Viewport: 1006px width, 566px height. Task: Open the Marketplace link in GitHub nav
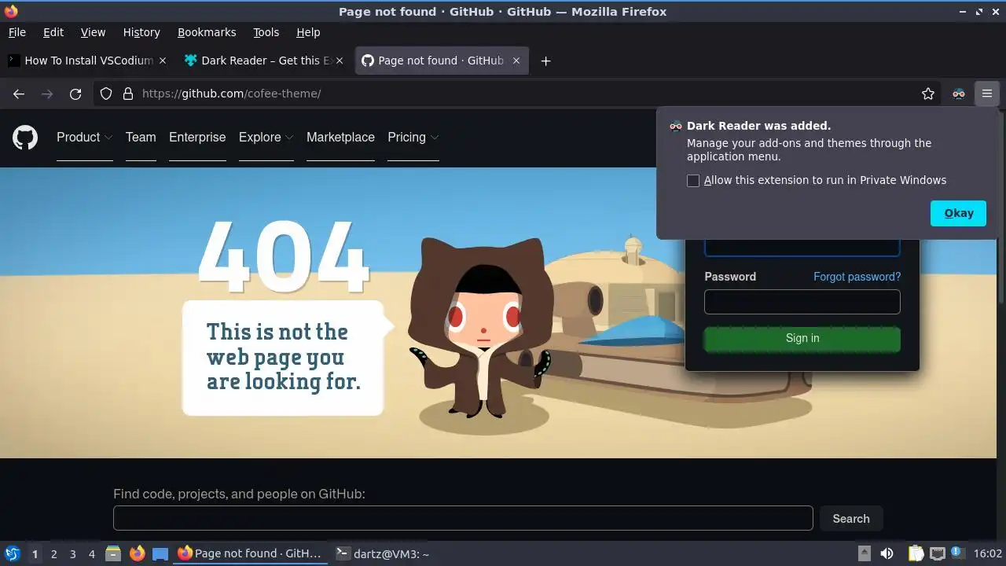(340, 137)
